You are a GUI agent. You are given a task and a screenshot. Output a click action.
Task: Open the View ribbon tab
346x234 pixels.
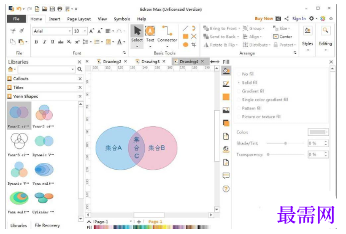pyautogui.click(x=102, y=19)
